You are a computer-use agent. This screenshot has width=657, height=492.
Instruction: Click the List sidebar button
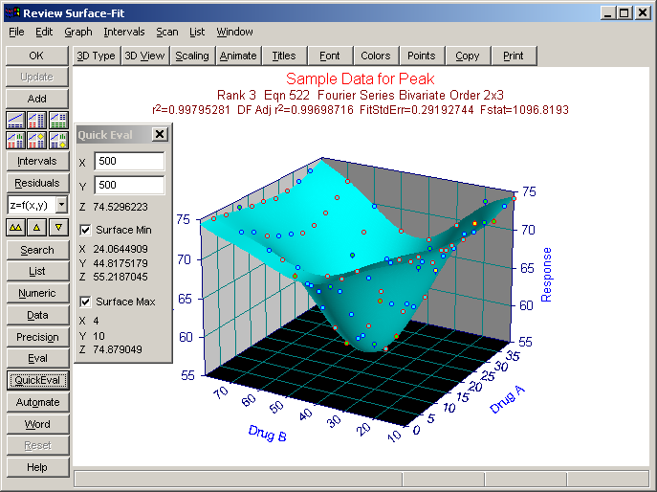(x=37, y=272)
